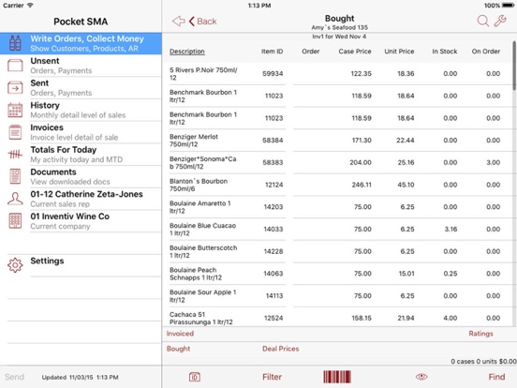517x388 pixels.
Task: Sort by the Description column header
Action: (x=187, y=52)
